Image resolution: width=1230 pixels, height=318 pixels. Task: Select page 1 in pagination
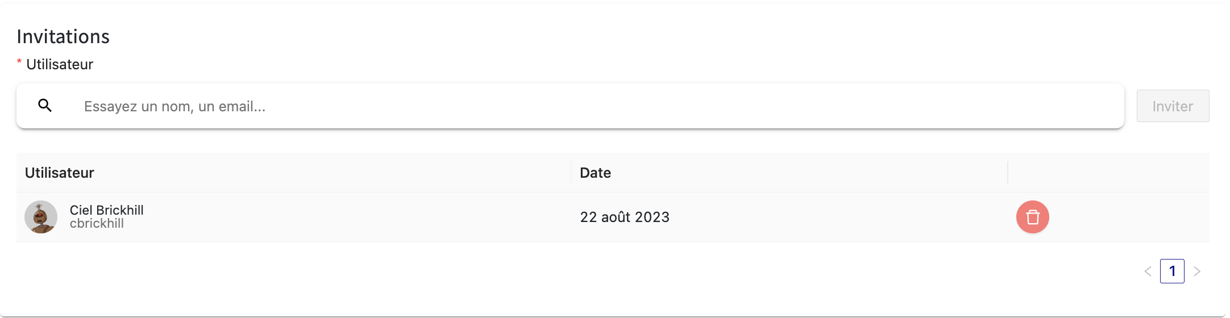(x=1172, y=271)
